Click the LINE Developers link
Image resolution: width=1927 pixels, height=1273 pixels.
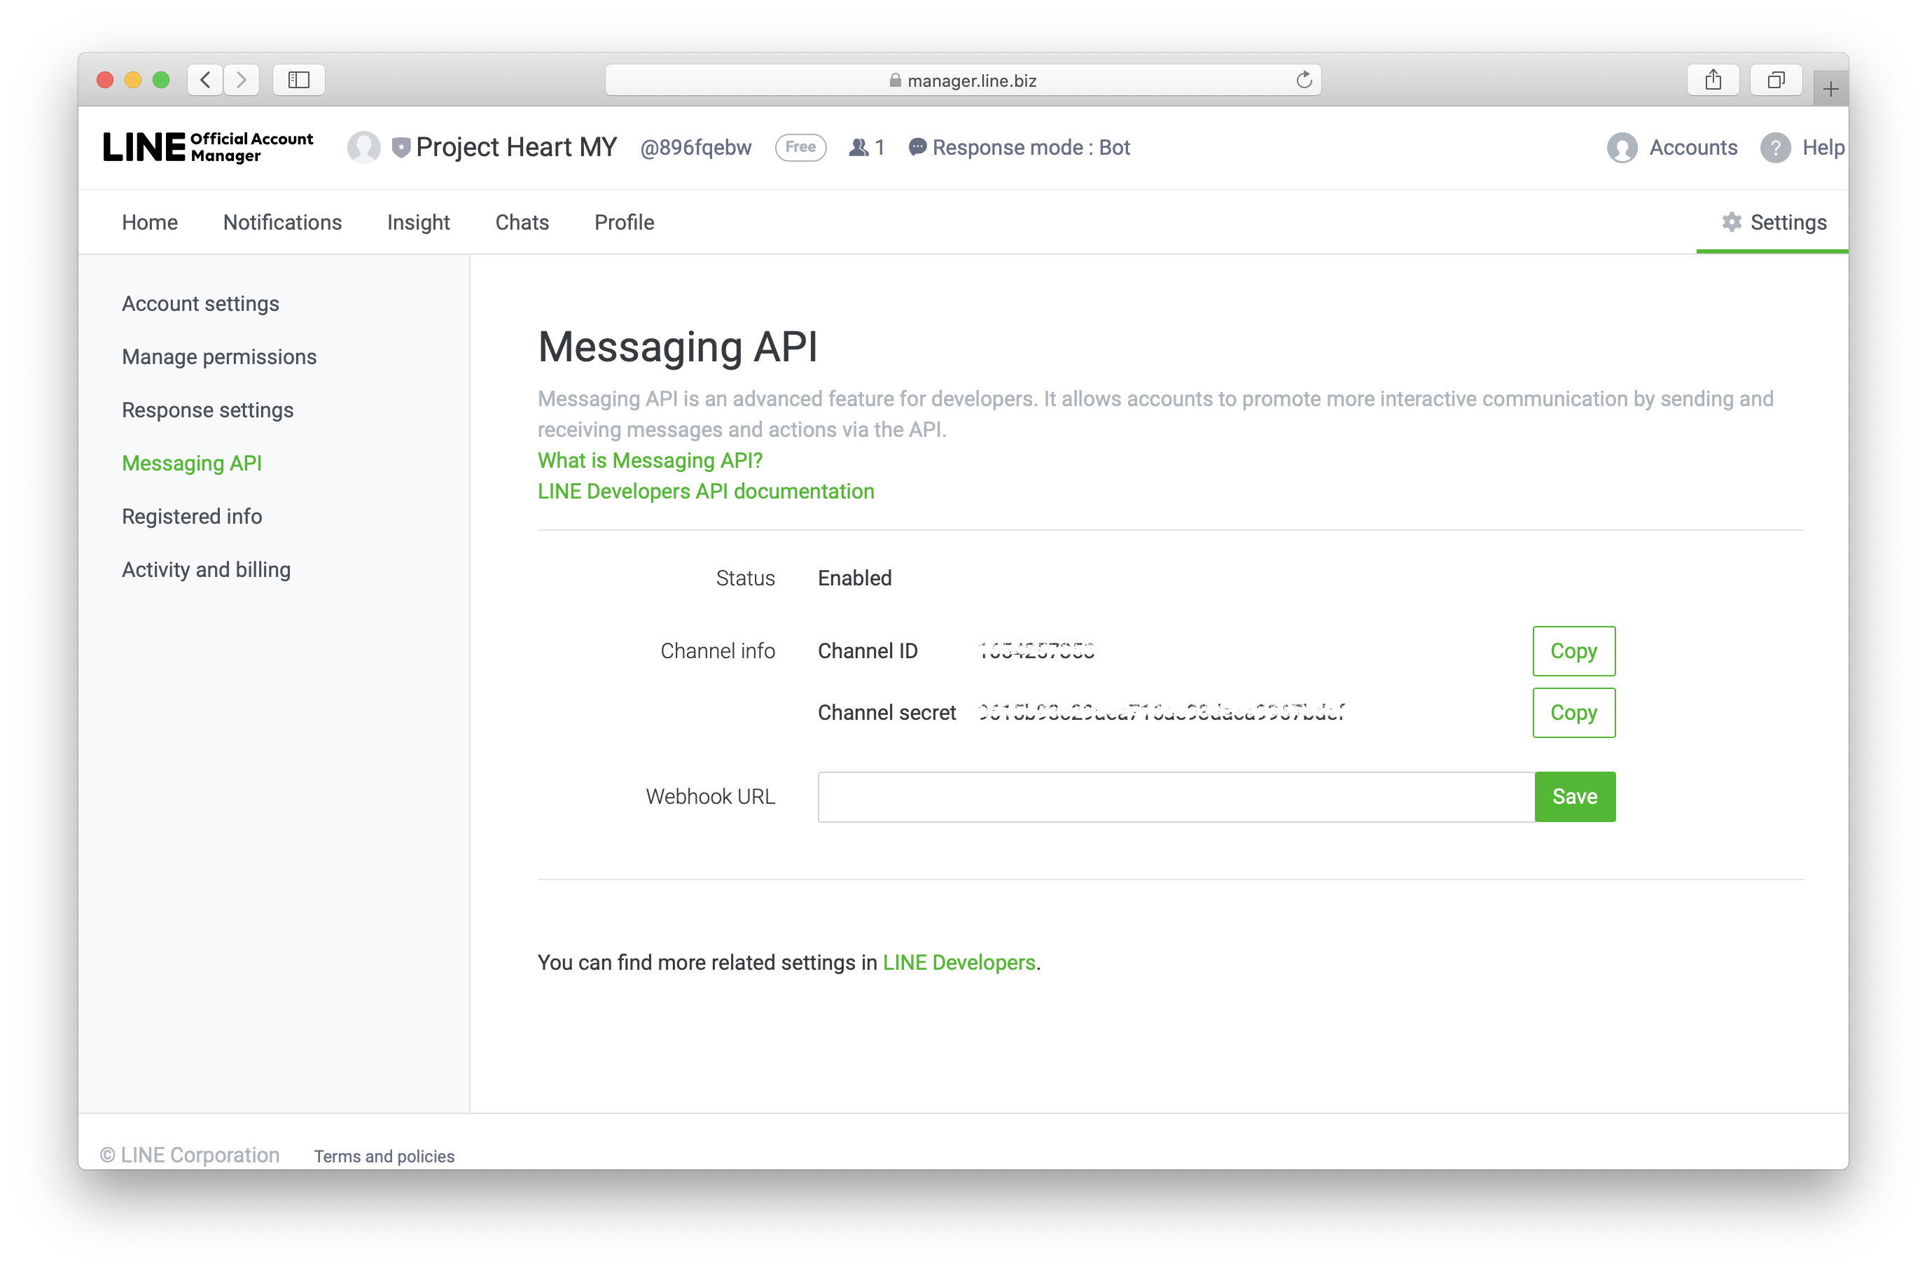(x=959, y=962)
